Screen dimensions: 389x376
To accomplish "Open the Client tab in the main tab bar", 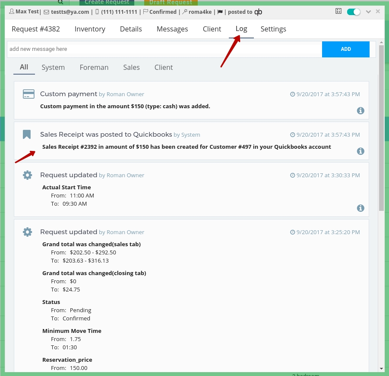I will [212, 29].
